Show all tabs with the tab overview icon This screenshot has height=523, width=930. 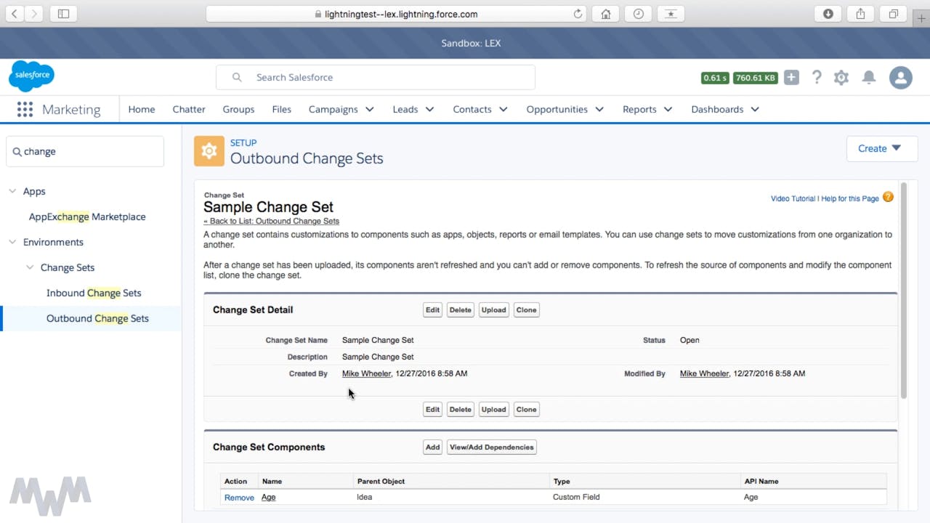coord(893,14)
